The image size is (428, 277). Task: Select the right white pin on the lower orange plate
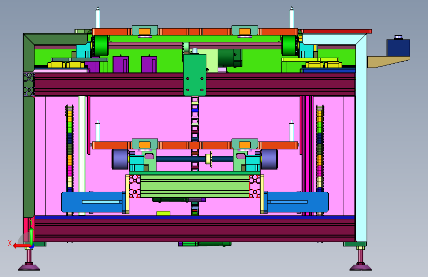click(292, 131)
